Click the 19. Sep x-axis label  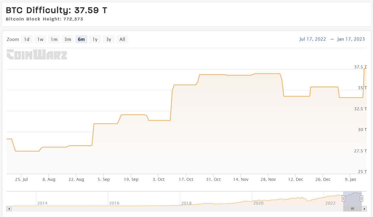(x=131, y=179)
